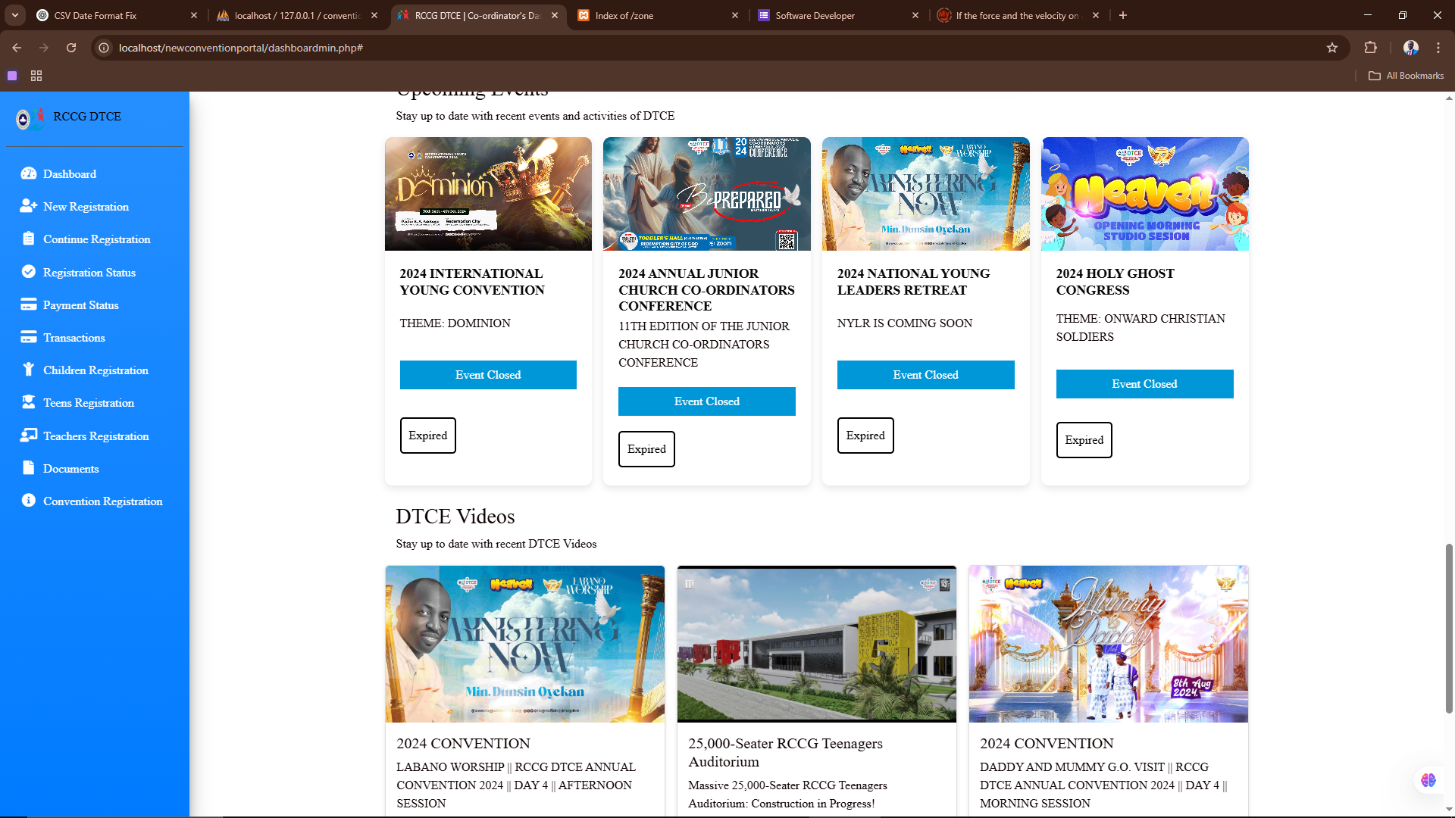The width and height of the screenshot is (1455, 818).
Task: Switch to the force and velocity tab
Action: point(1018,15)
